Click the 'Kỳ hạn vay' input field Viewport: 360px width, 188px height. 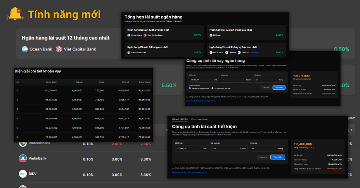pos(270,79)
